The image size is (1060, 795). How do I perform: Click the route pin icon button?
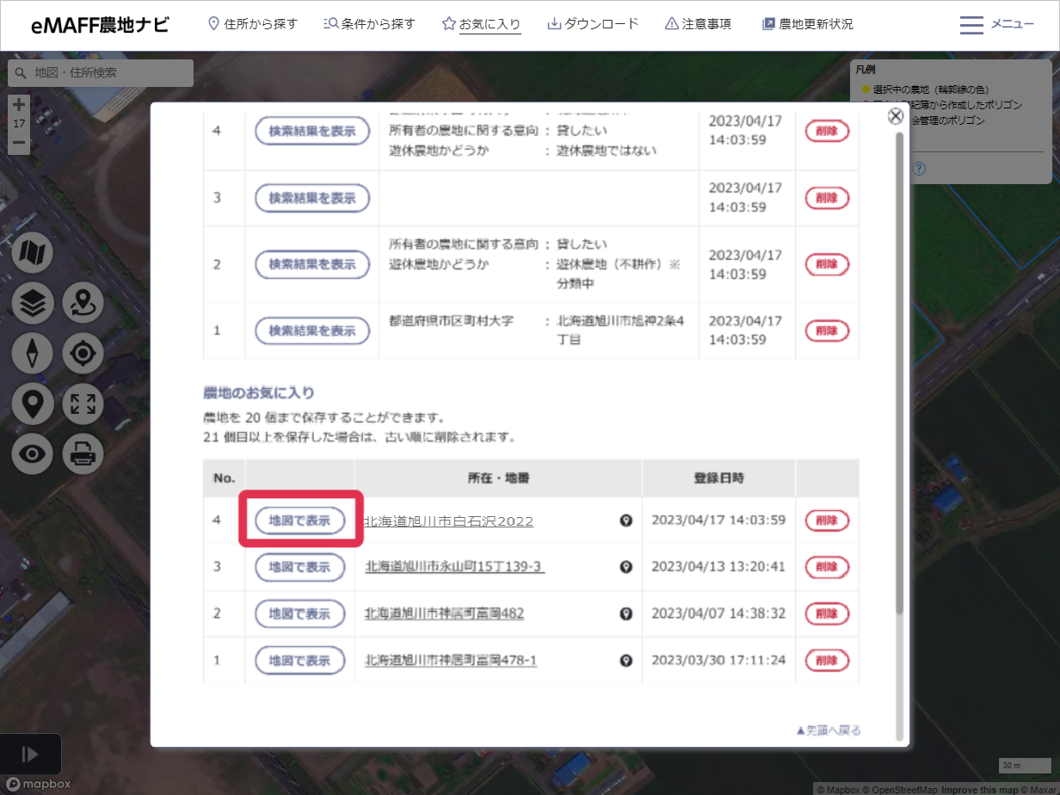click(83, 303)
